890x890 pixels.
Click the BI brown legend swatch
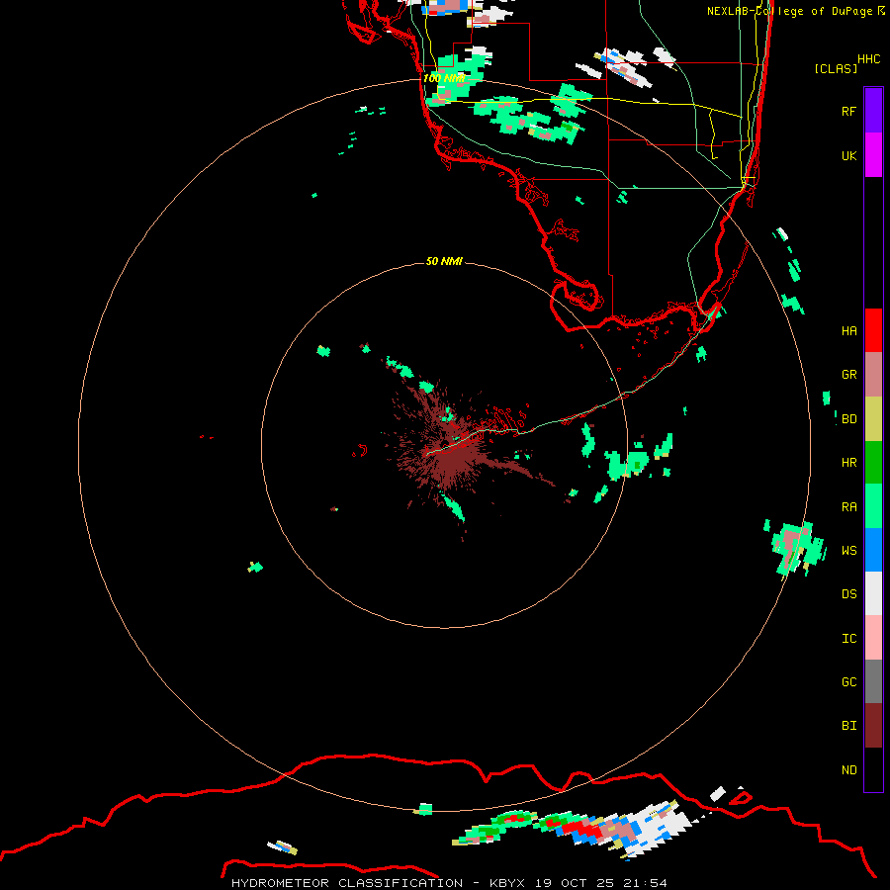tap(873, 726)
